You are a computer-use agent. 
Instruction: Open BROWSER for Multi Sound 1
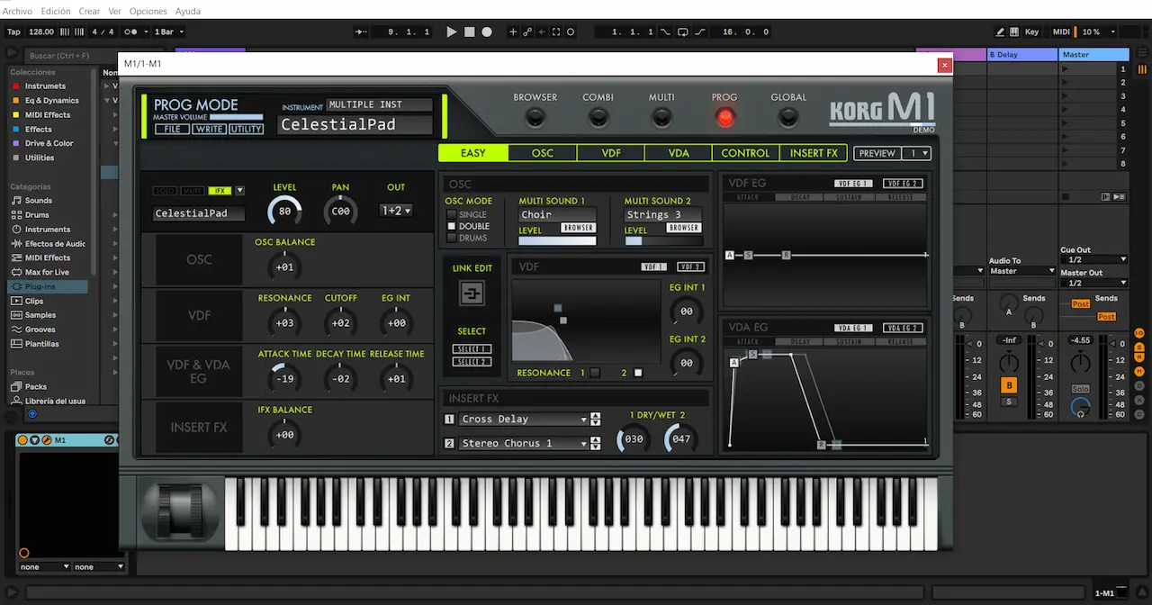tap(579, 228)
